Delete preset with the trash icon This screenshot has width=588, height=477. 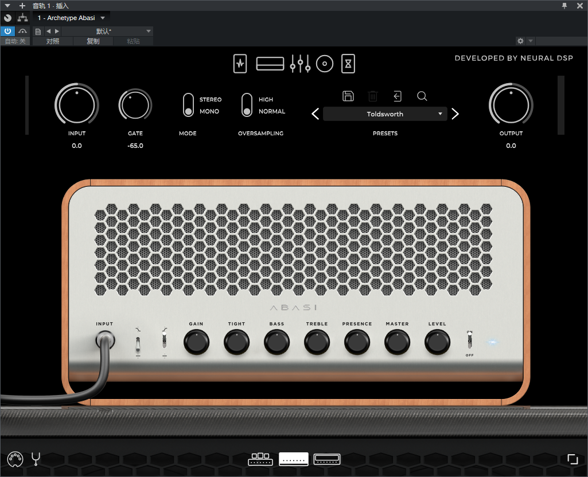pyautogui.click(x=373, y=96)
